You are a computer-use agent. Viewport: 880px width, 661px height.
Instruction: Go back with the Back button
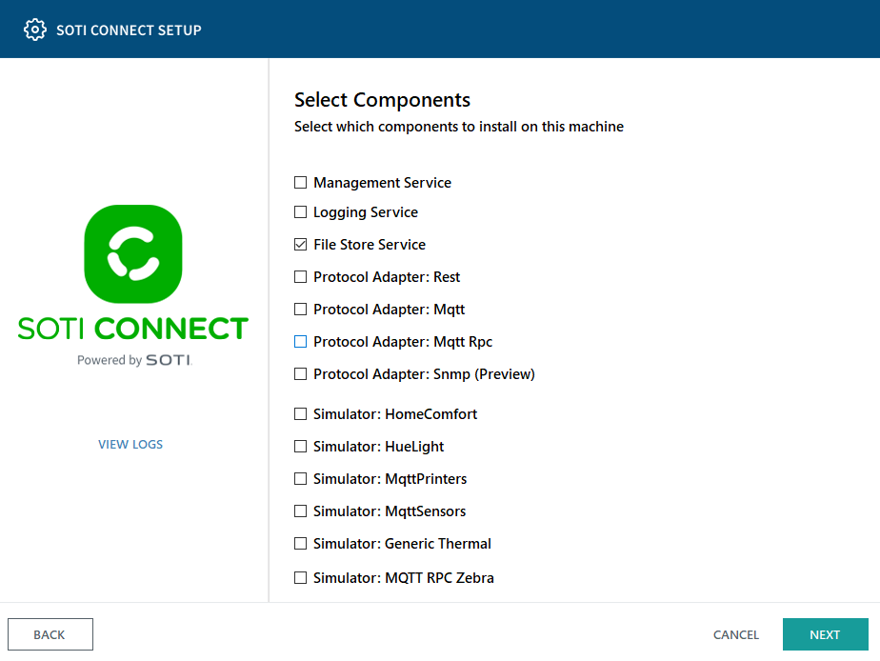pos(50,634)
